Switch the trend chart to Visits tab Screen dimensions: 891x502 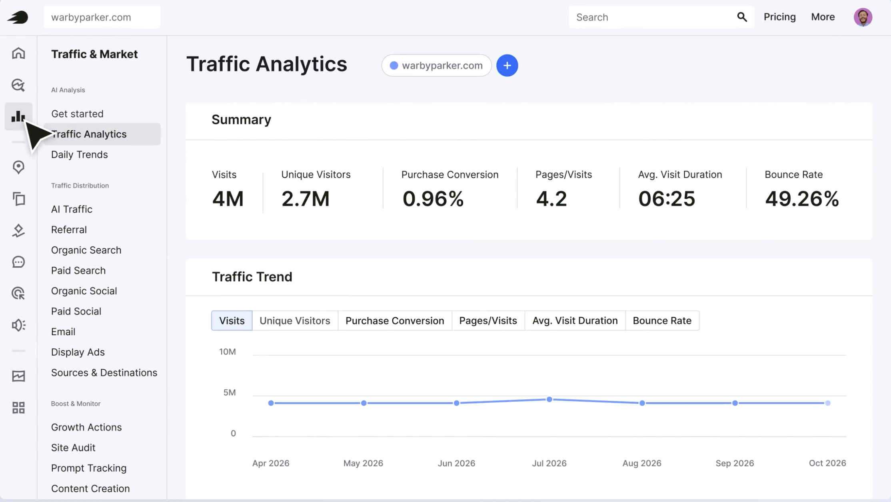click(x=232, y=321)
